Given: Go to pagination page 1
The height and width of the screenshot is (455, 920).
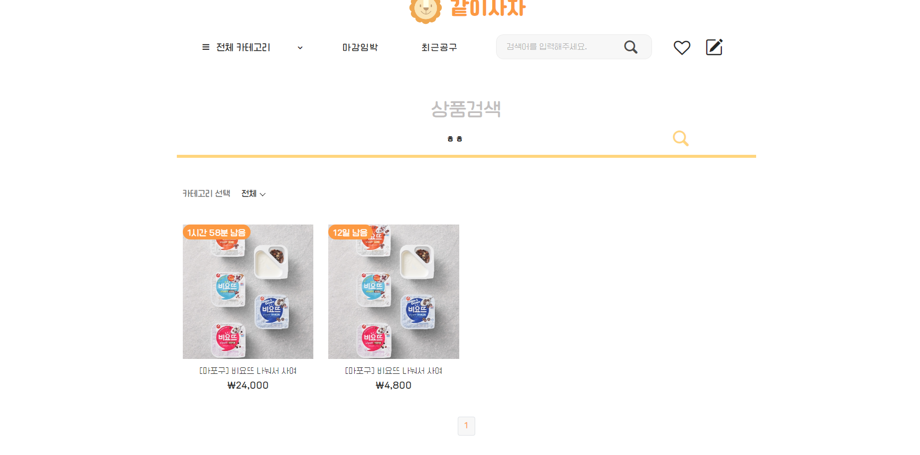Looking at the screenshot, I should point(466,426).
